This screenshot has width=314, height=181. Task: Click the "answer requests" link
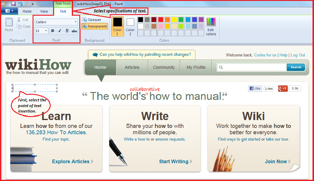click(171, 139)
